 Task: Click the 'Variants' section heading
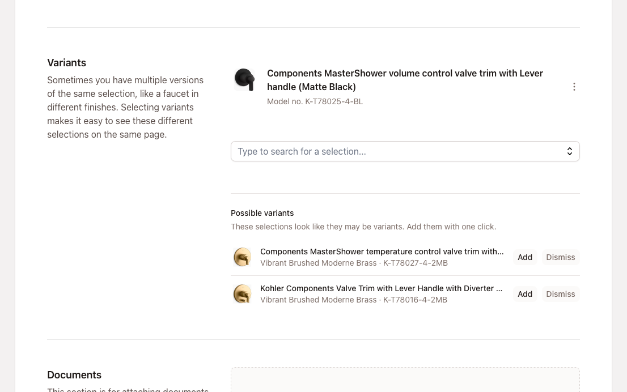[x=66, y=63]
